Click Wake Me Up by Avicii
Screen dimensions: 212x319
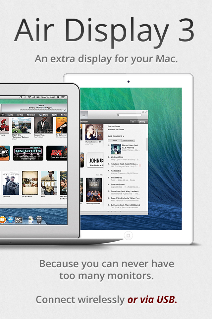116,177
